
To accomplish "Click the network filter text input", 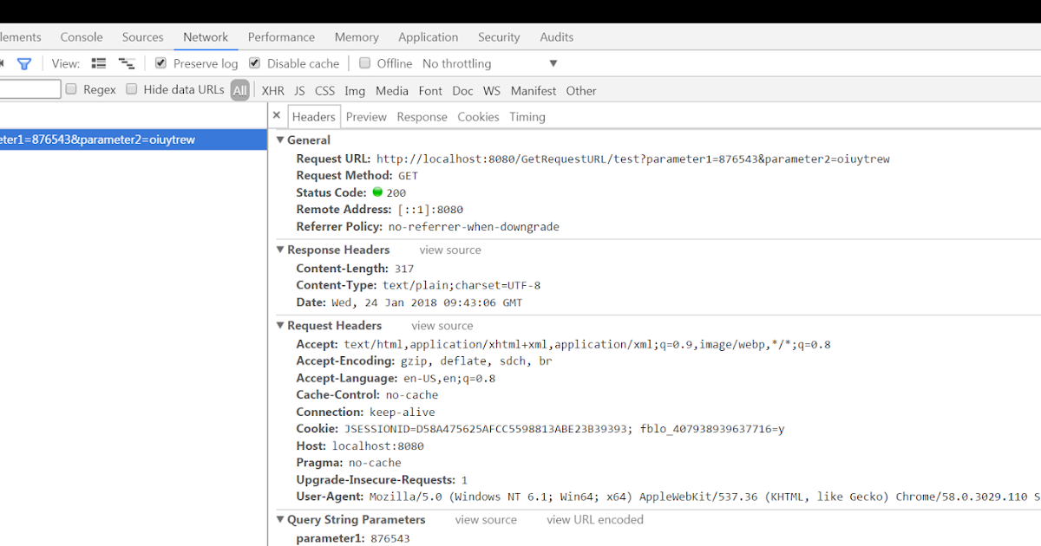I will tap(29, 88).
